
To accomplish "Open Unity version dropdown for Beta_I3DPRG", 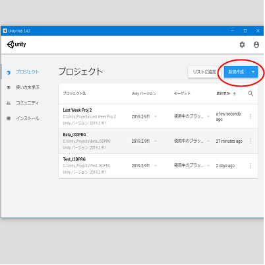I will pos(156,141).
